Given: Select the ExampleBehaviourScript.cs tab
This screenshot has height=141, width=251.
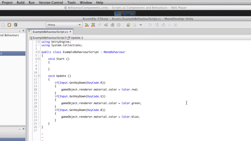Looking at the screenshot, I should coord(50,32).
